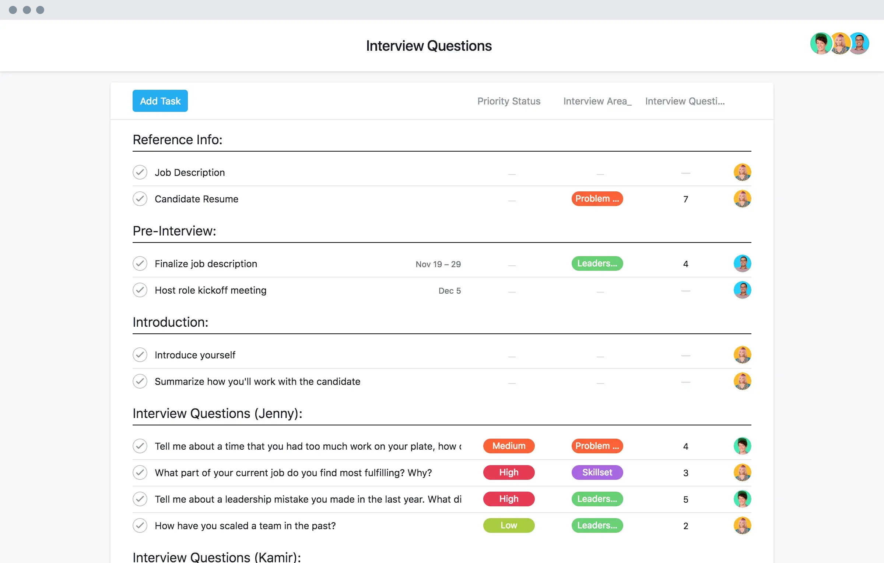Click the Problem tag on Candidate Resume row
The image size is (884, 563).
pyautogui.click(x=595, y=199)
